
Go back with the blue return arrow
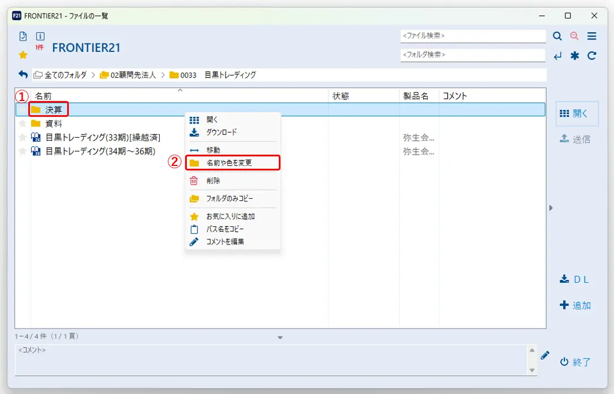(23, 75)
